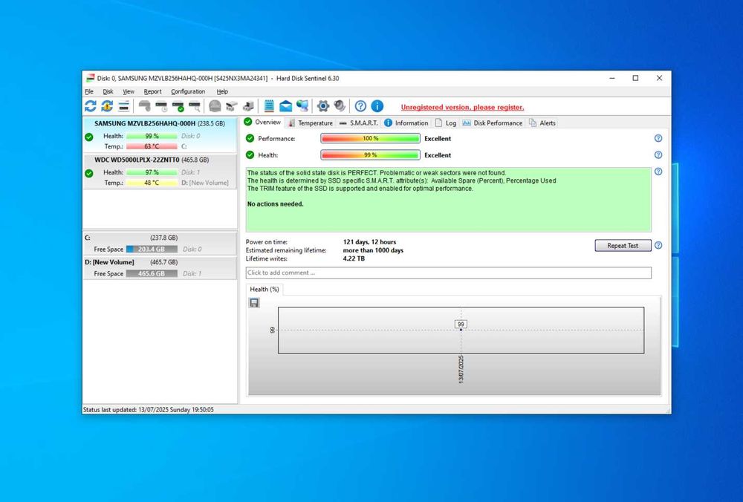
Task: Click the gray speaker sound icon
Action: 340,106
